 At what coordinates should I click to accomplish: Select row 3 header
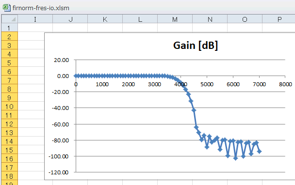[x=9, y=45]
